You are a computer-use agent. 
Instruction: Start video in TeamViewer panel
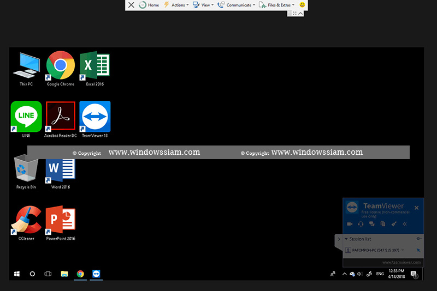click(x=350, y=224)
